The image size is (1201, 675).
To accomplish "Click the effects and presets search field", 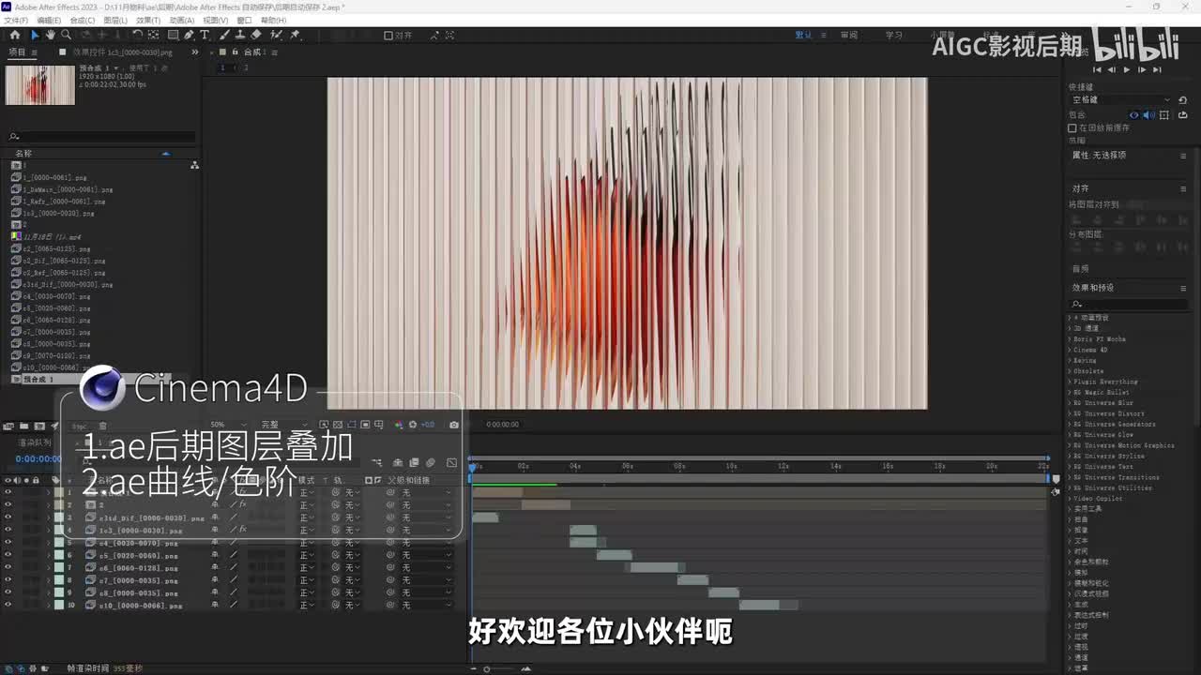I will tap(1131, 304).
